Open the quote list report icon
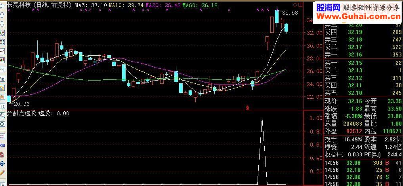Image resolution: width=403 pixels, height=186 pixels. [2, 33]
